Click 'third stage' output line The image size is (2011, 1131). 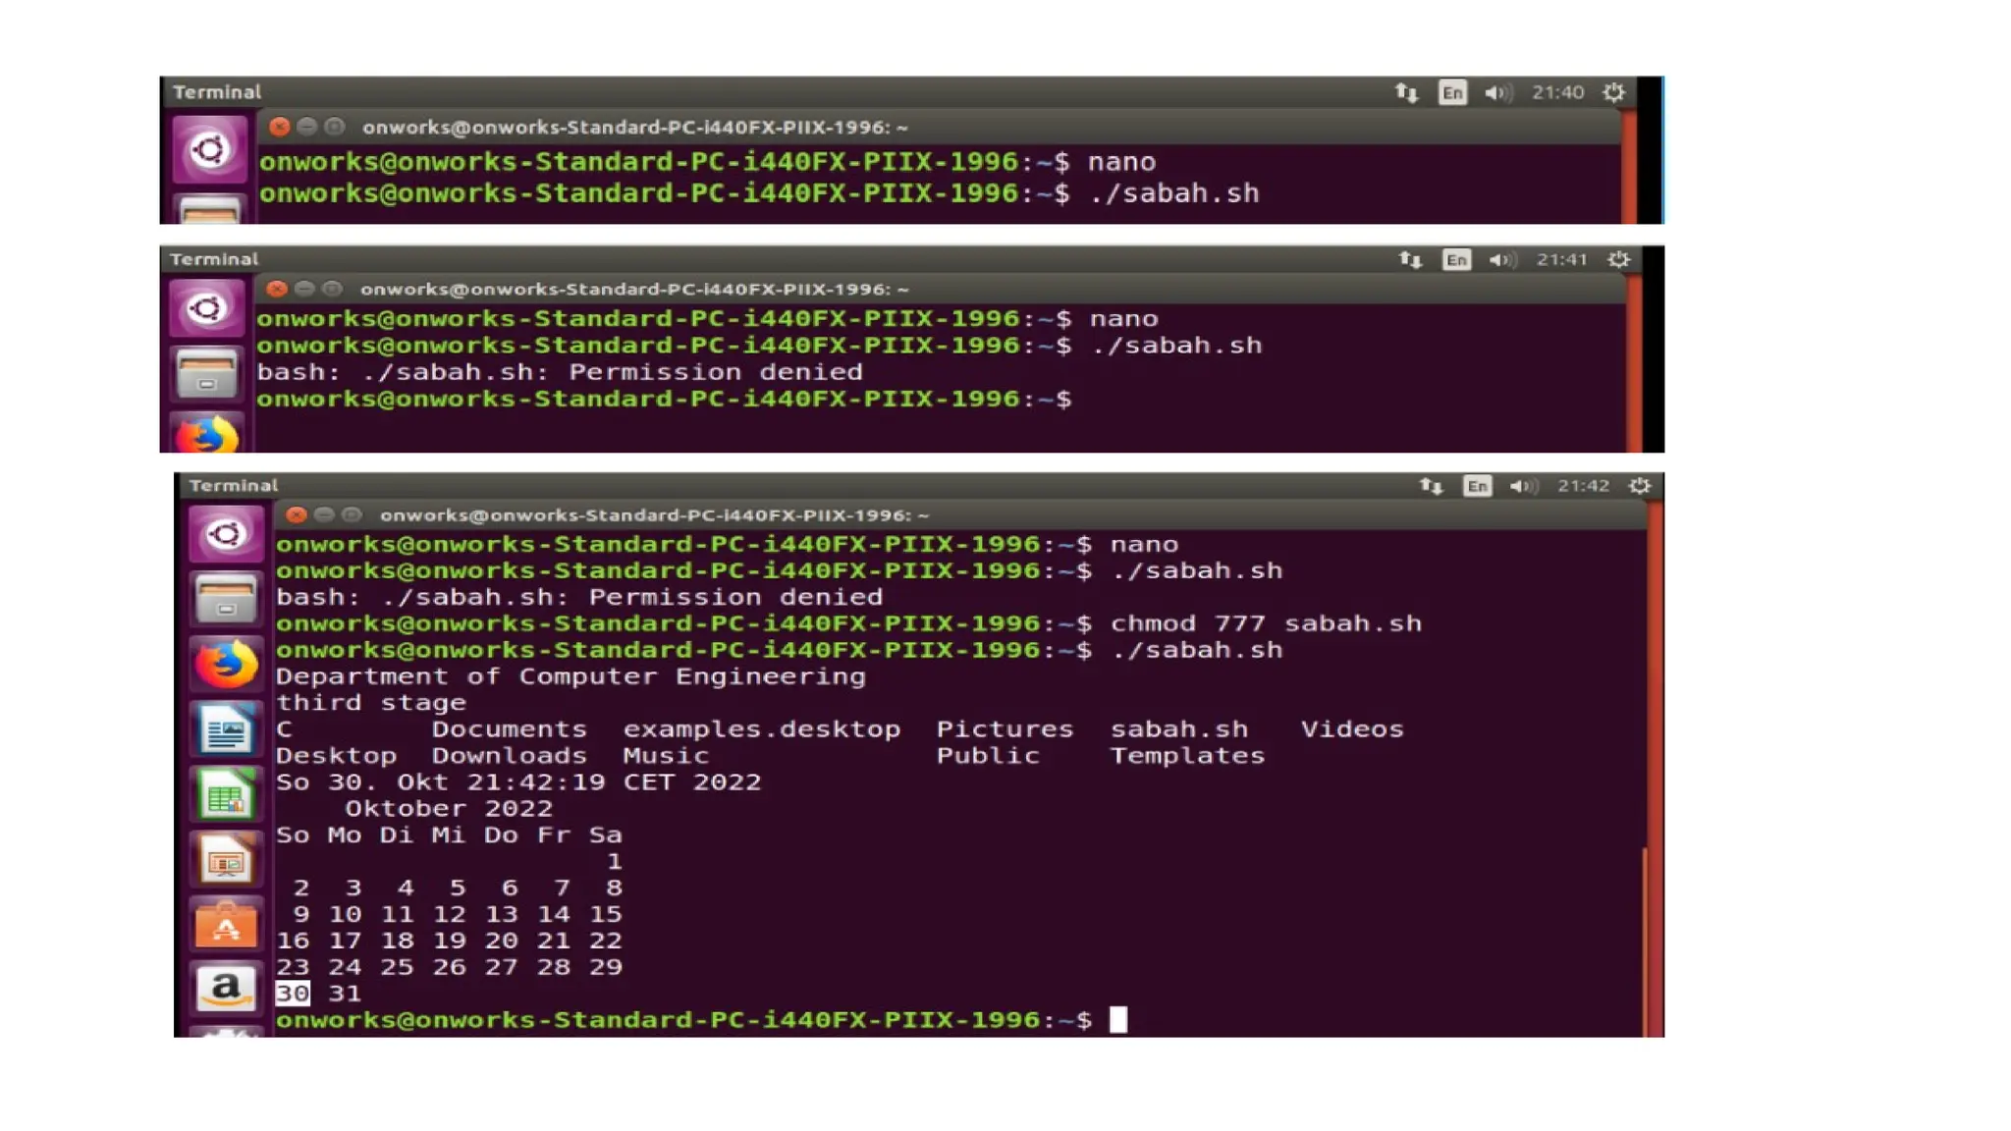(x=371, y=703)
